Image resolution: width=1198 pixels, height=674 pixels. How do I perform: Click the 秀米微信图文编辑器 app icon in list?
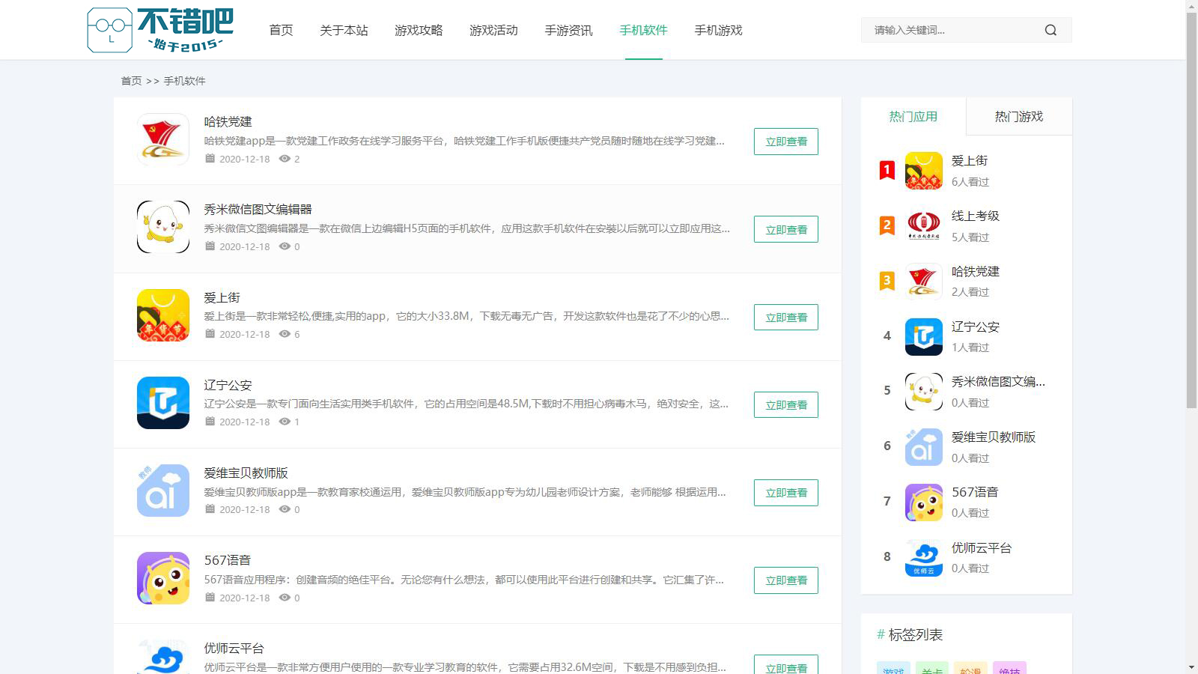[x=163, y=227]
